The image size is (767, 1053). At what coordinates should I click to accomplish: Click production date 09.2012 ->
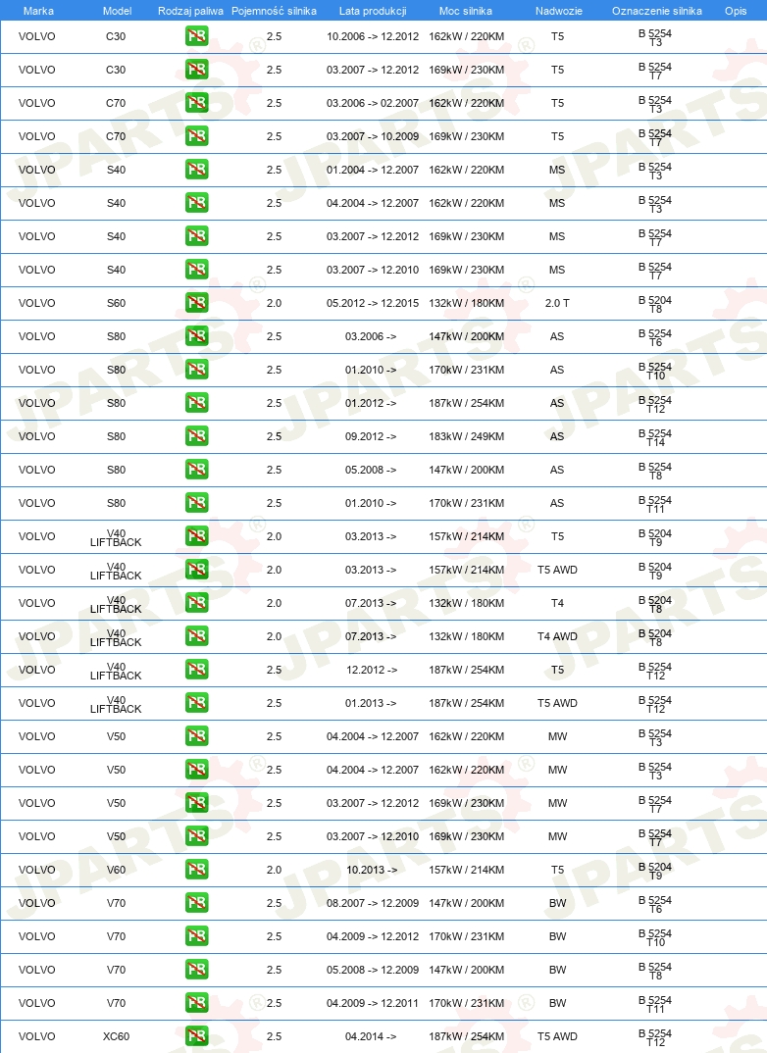click(x=372, y=436)
